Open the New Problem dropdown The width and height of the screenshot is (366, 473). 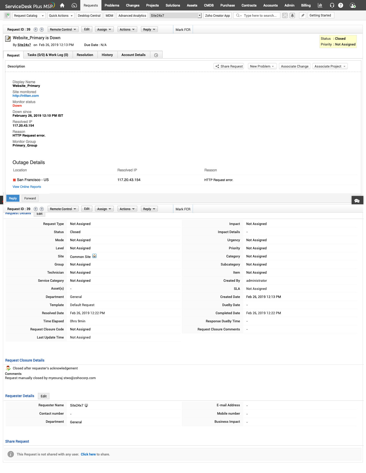[262, 66]
